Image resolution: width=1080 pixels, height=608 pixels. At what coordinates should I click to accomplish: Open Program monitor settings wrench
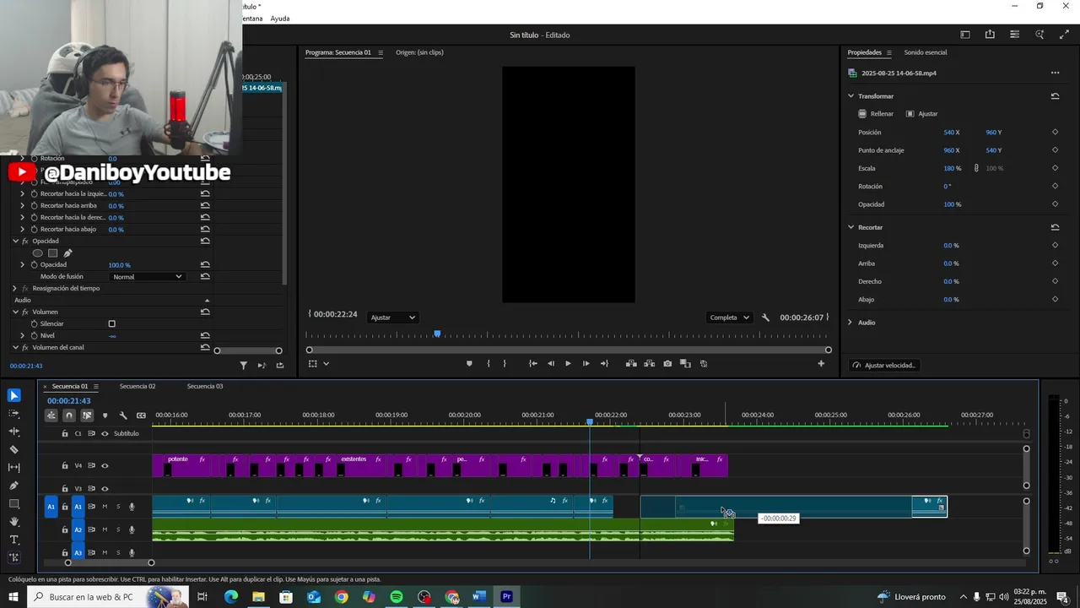point(765,318)
